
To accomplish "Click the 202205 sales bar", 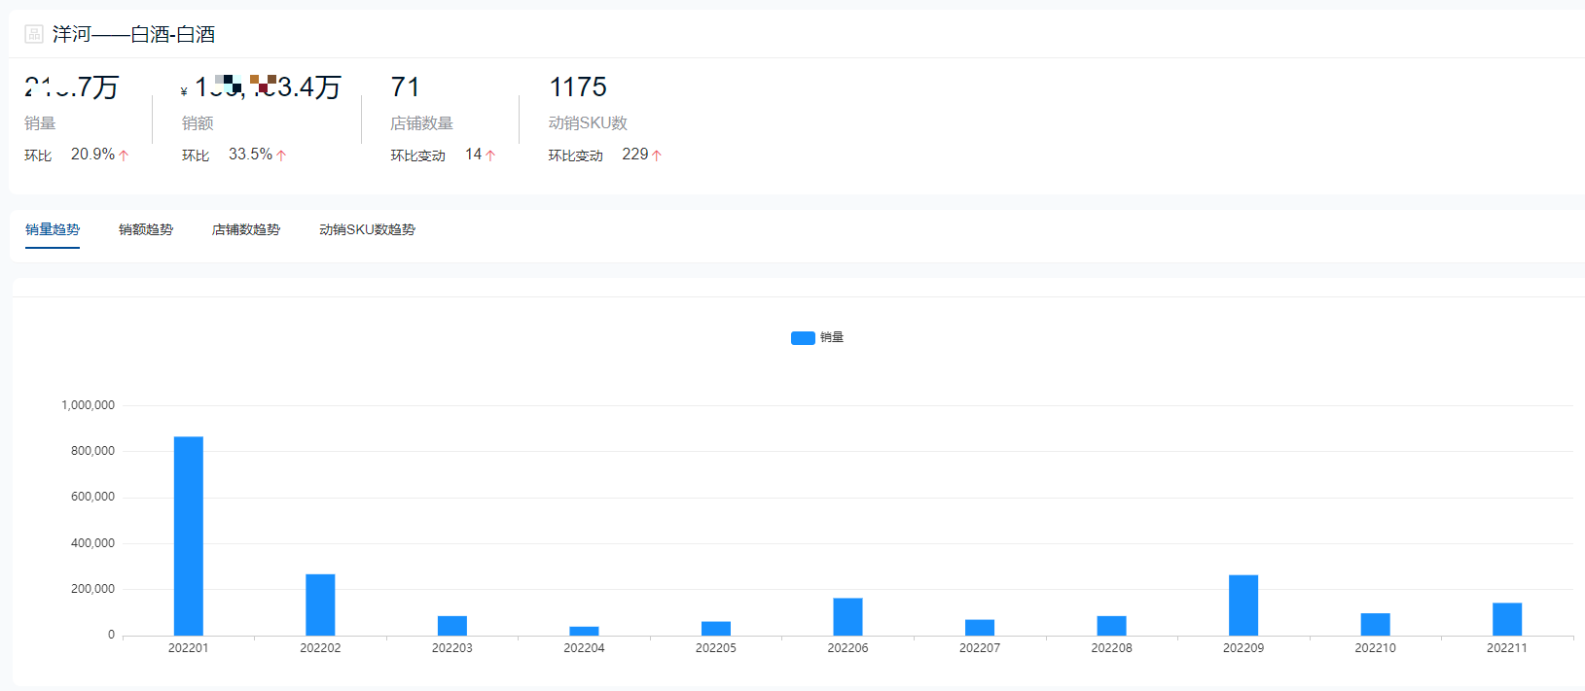I will (716, 629).
